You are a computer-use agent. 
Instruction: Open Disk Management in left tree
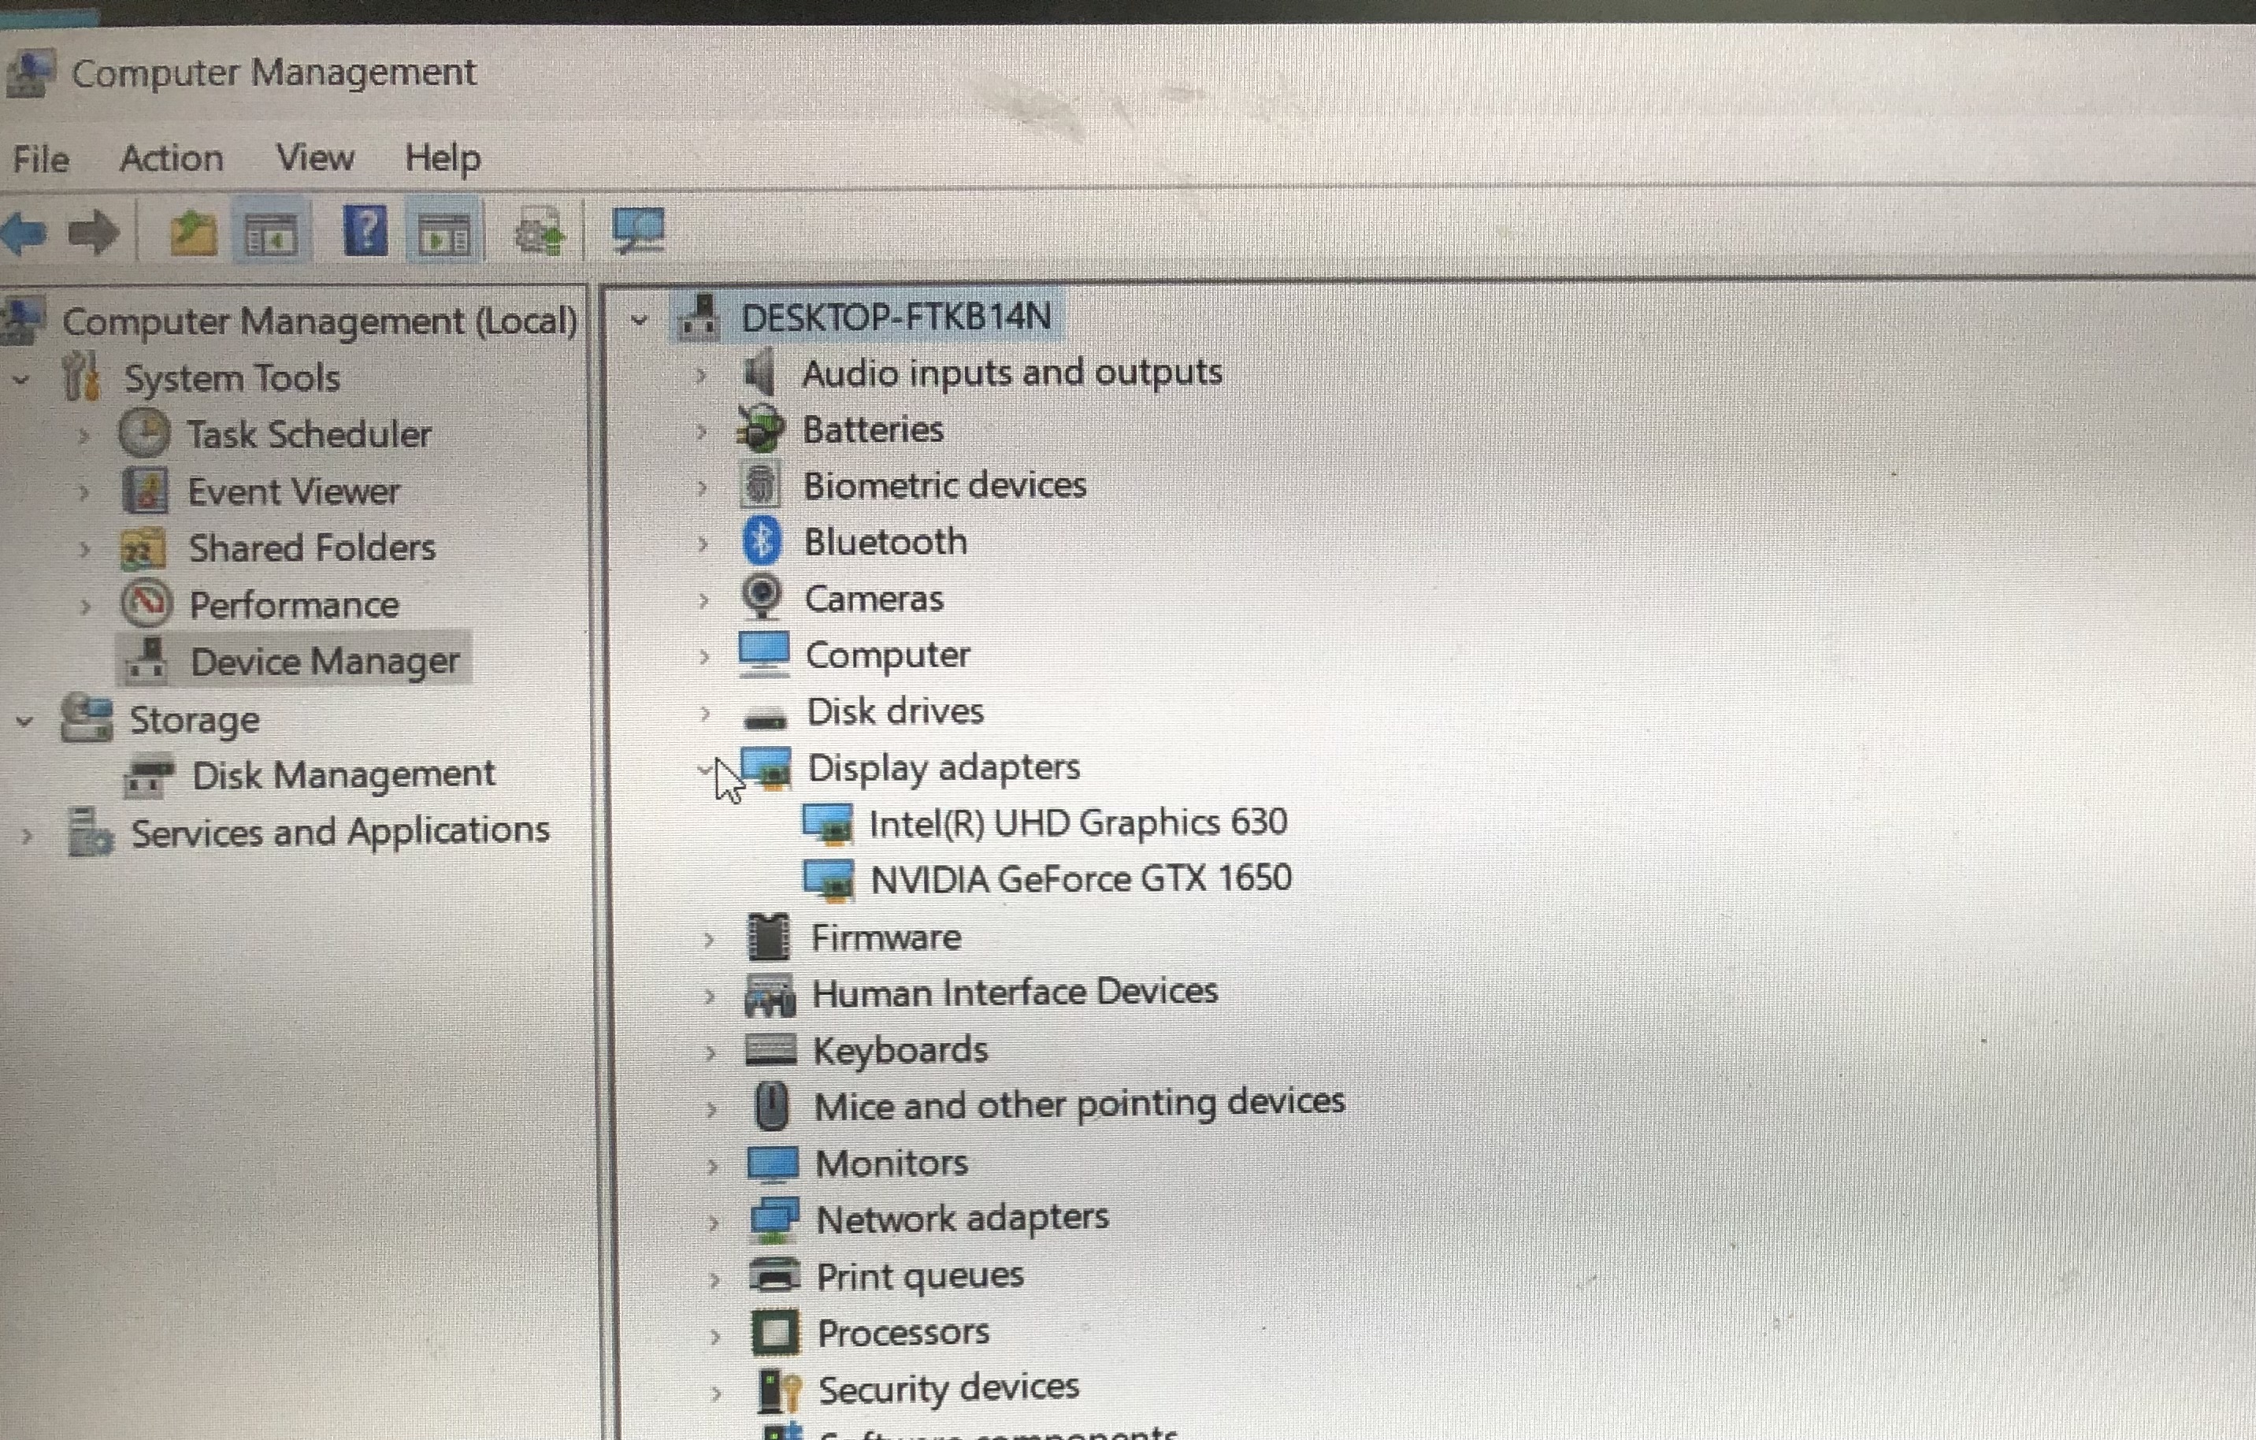[343, 775]
